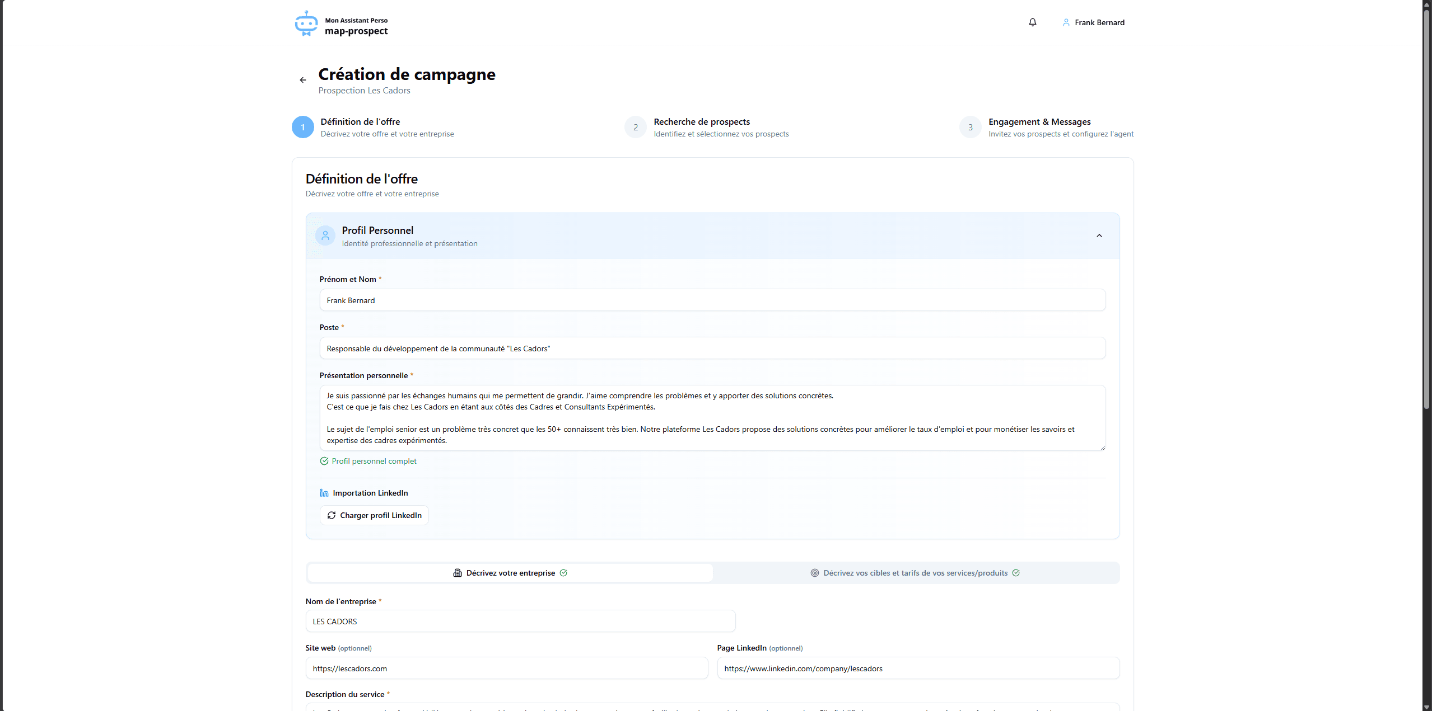Click the Site web input field
Screen dimensions: 1432x711
pos(507,668)
